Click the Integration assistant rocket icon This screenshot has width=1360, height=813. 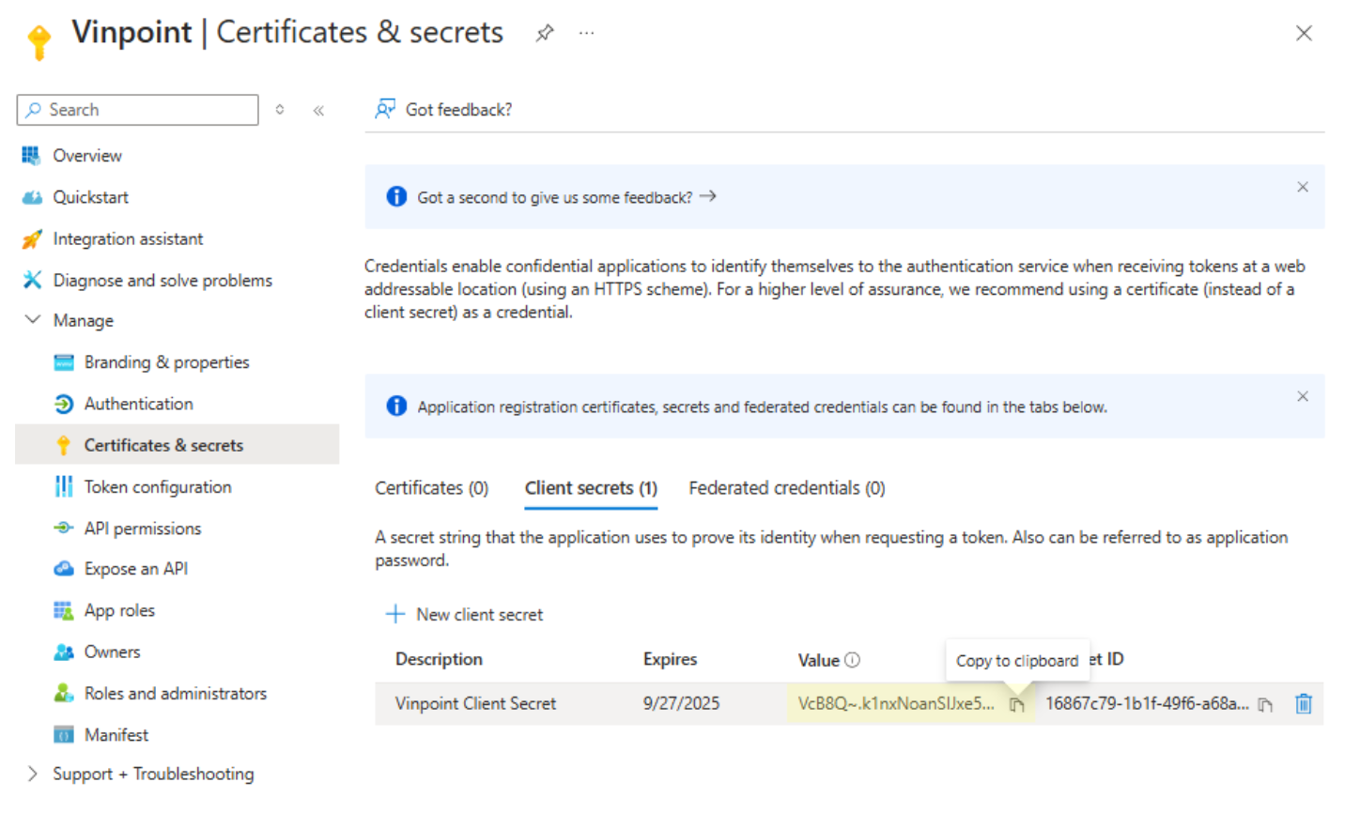(32, 238)
